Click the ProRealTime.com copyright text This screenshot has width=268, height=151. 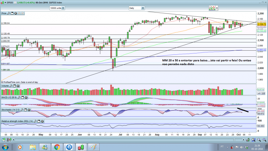coord(10,82)
